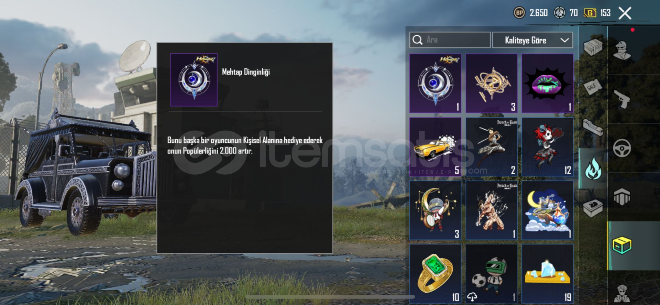
Task: Select the Mehtap Dinginliği moon item
Action: pos(435,83)
